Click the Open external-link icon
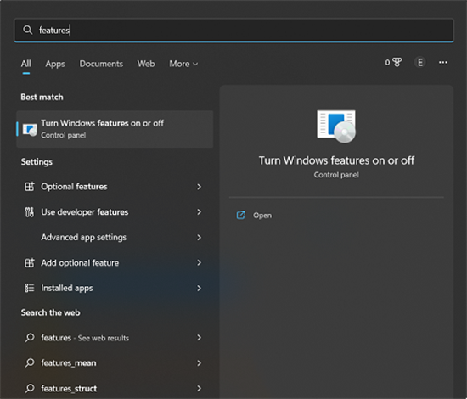The width and height of the screenshot is (467, 399). point(240,215)
